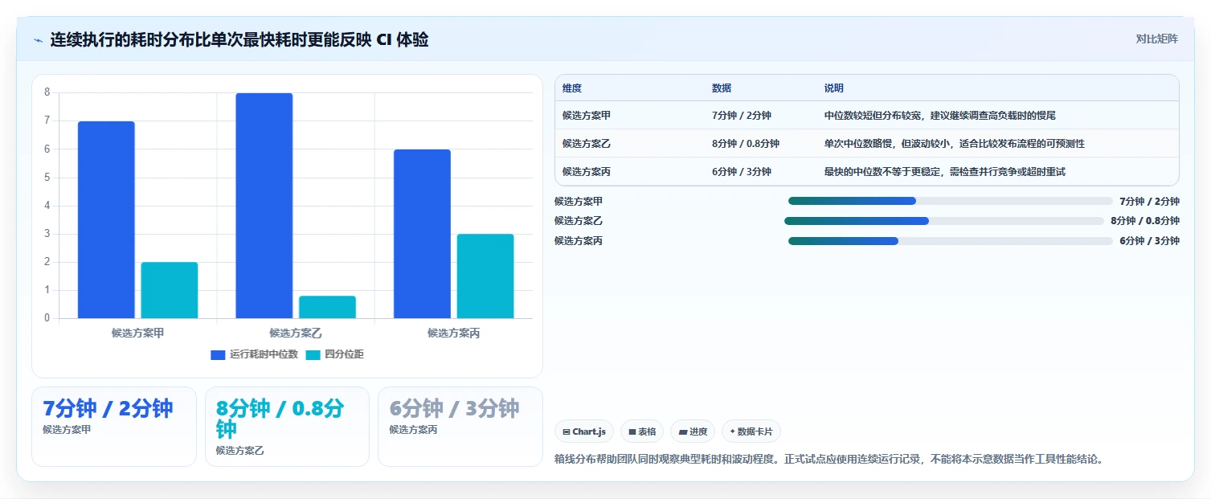Click the y-axis value 0 on the chart
The image size is (1211, 499).
[47, 318]
